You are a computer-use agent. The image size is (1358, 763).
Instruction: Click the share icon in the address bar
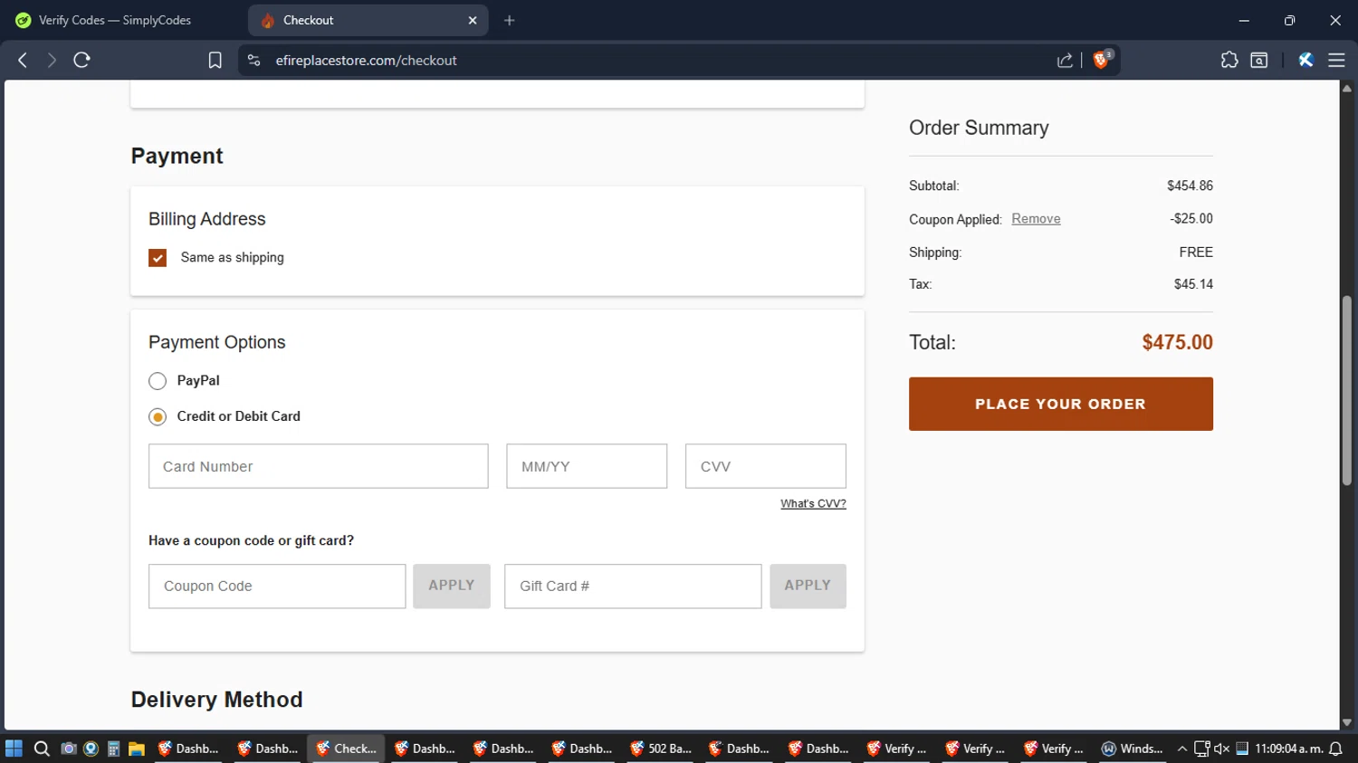point(1065,60)
